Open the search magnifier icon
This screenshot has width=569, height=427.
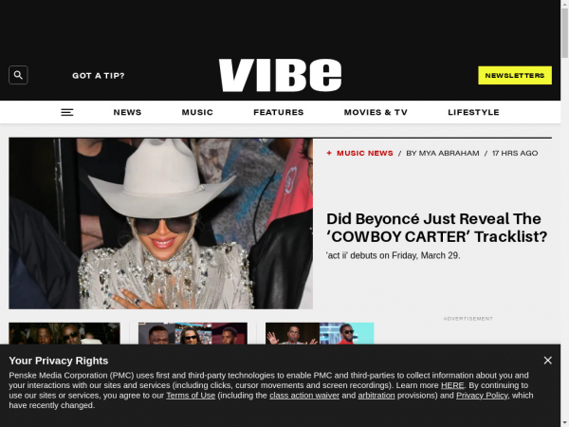[x=18, y=75]
